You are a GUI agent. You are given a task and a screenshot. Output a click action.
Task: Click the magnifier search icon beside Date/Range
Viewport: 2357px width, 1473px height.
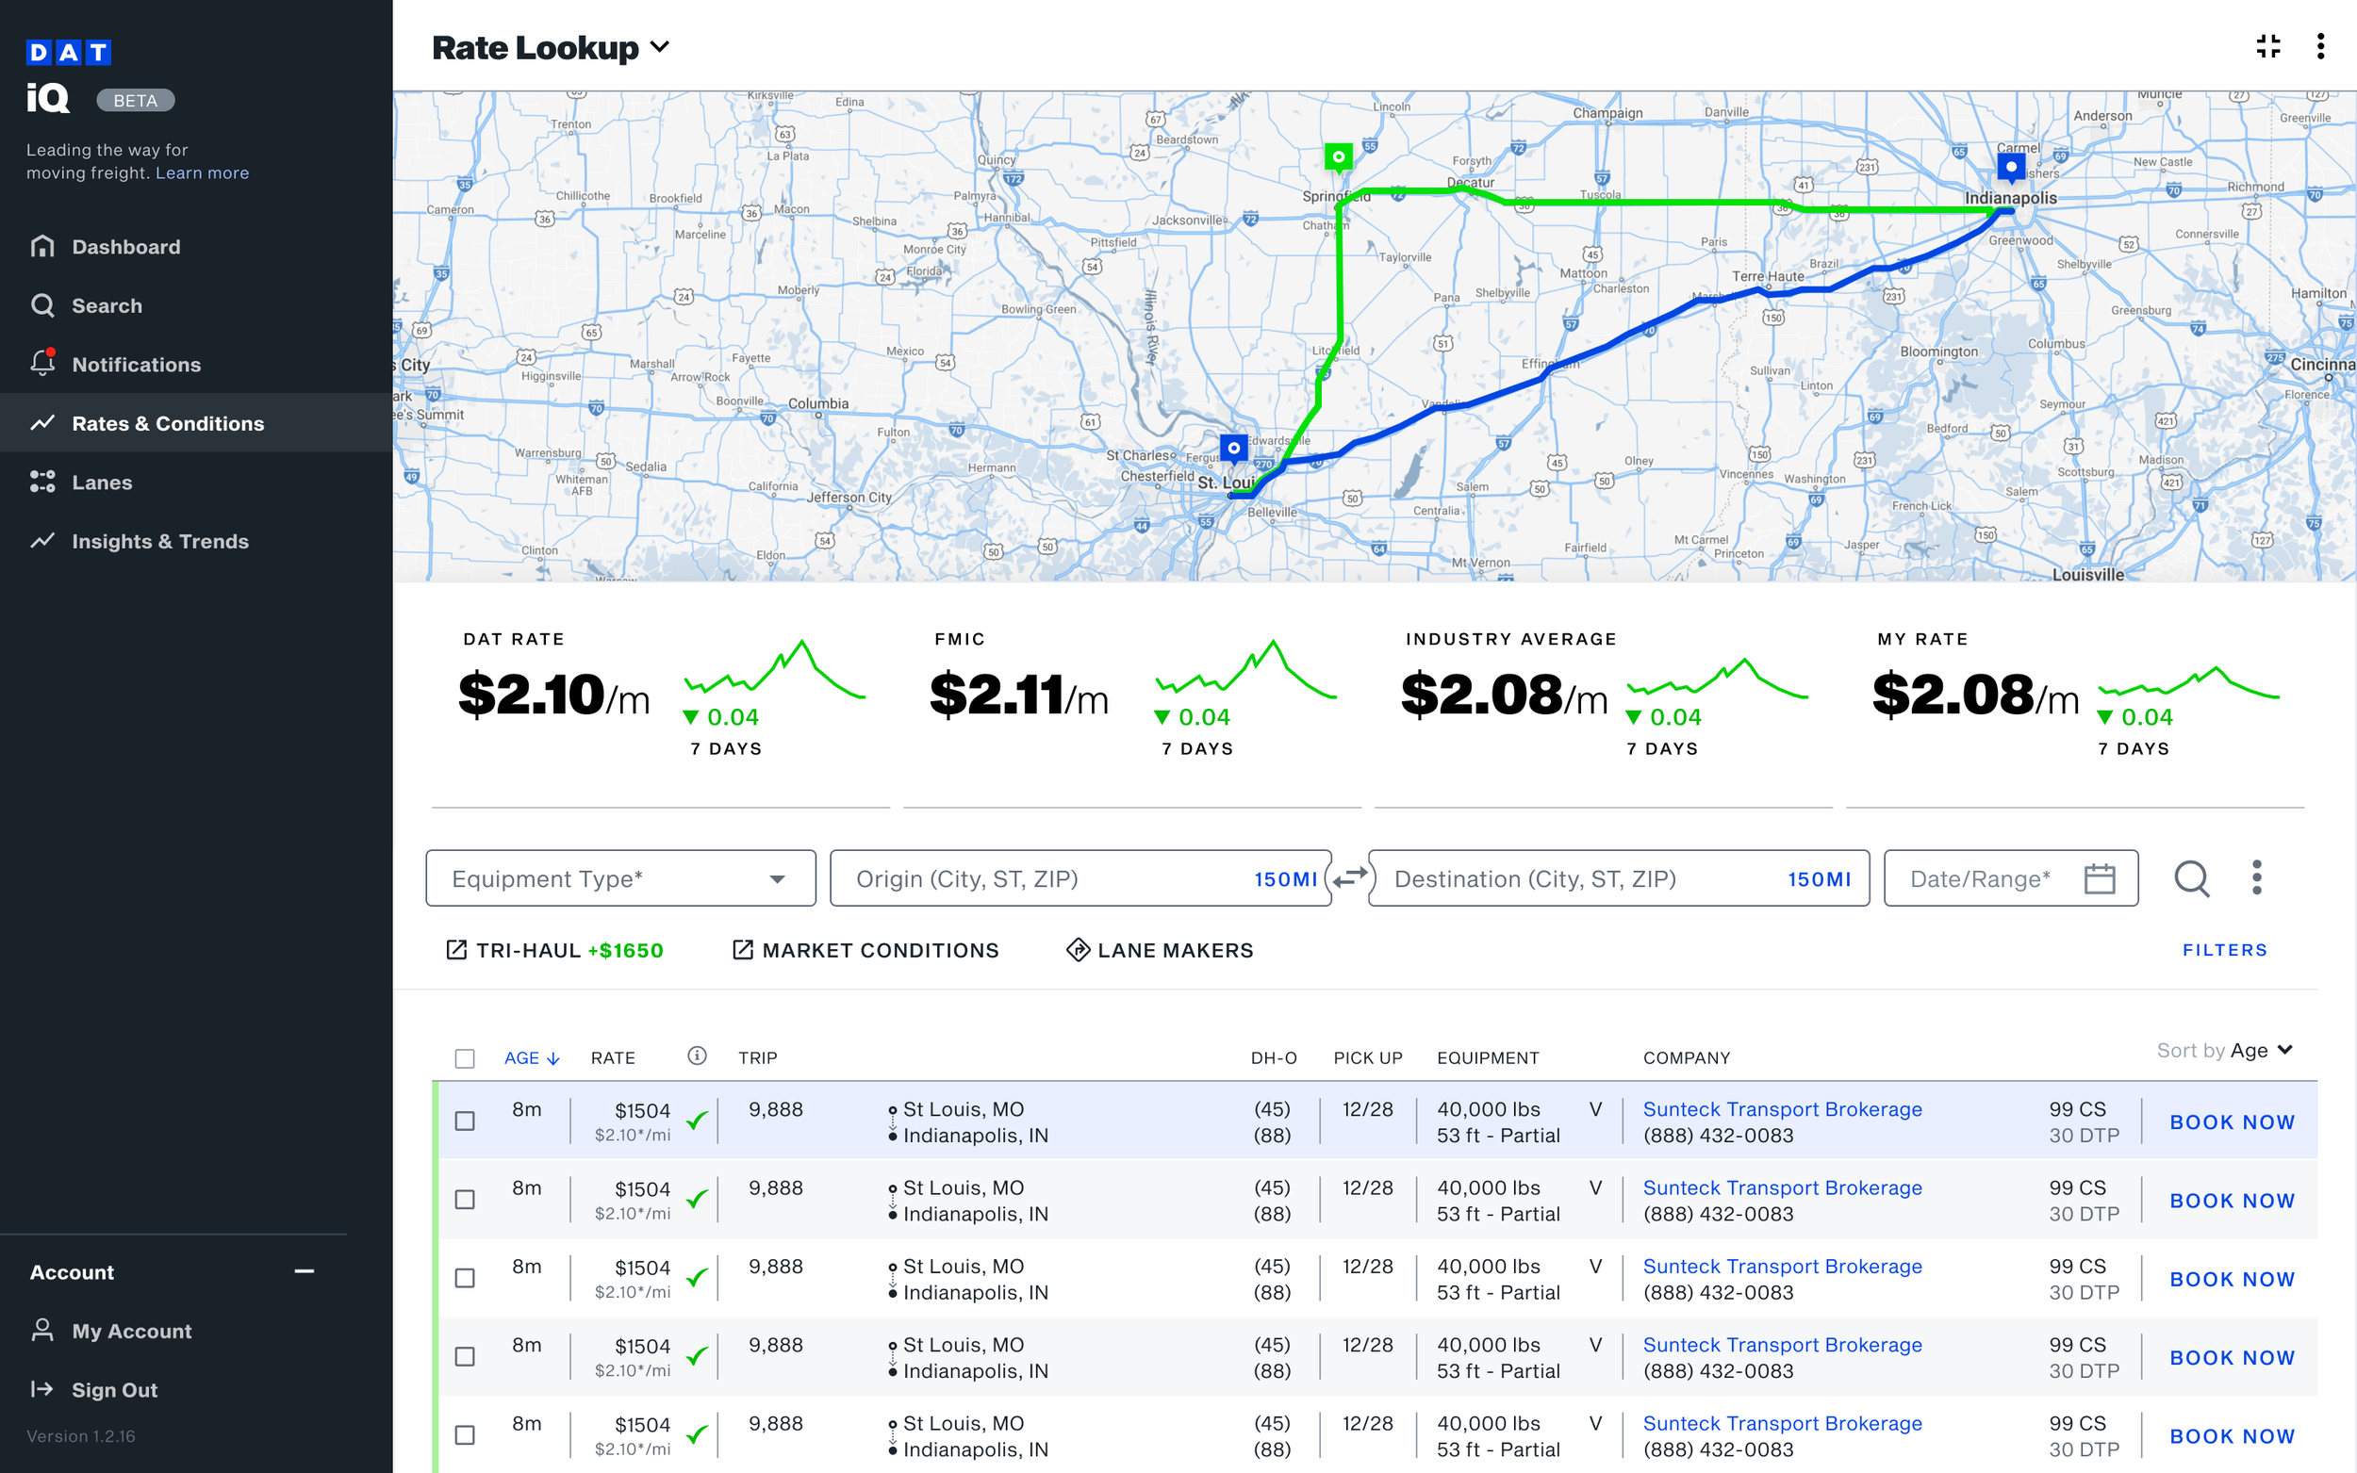pos(2191,877)
